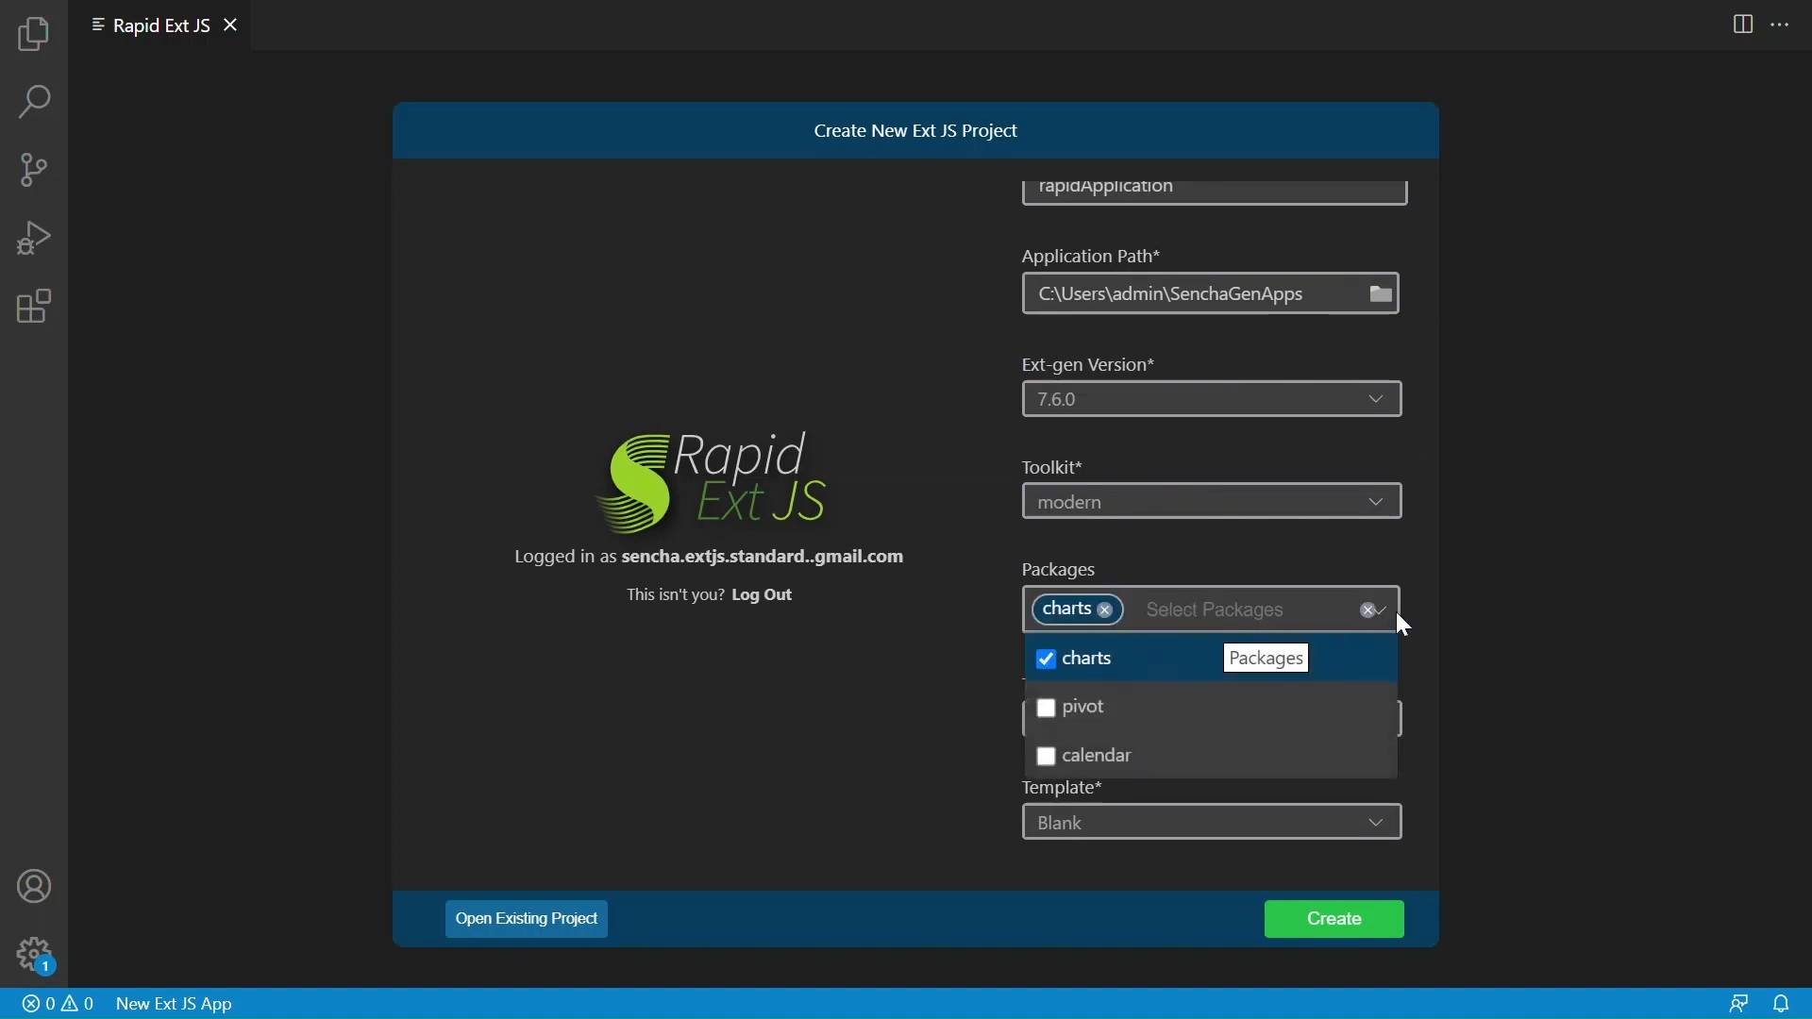Close the Rapid Ext JS tab
The width and height of the screenshot is (1812, 1019).
[231, 25]
